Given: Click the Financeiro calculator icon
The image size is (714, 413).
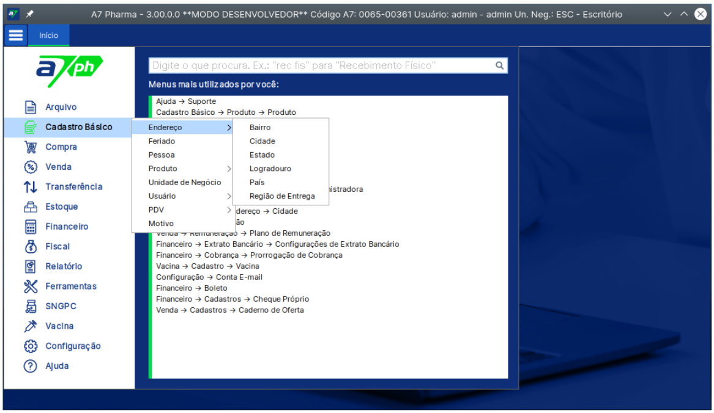Looking at the screenshot, I should [31, 227].
